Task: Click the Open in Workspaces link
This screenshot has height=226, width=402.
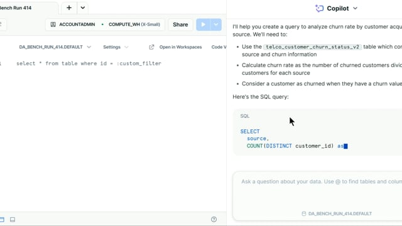Action: (180, 47)
